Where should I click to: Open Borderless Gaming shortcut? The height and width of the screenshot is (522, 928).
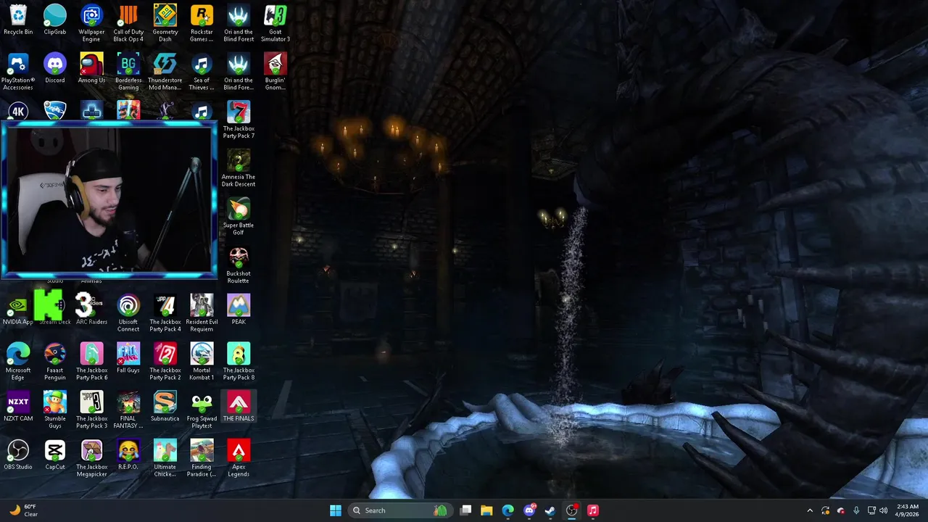pyautogui.click(x=128, y=72)
